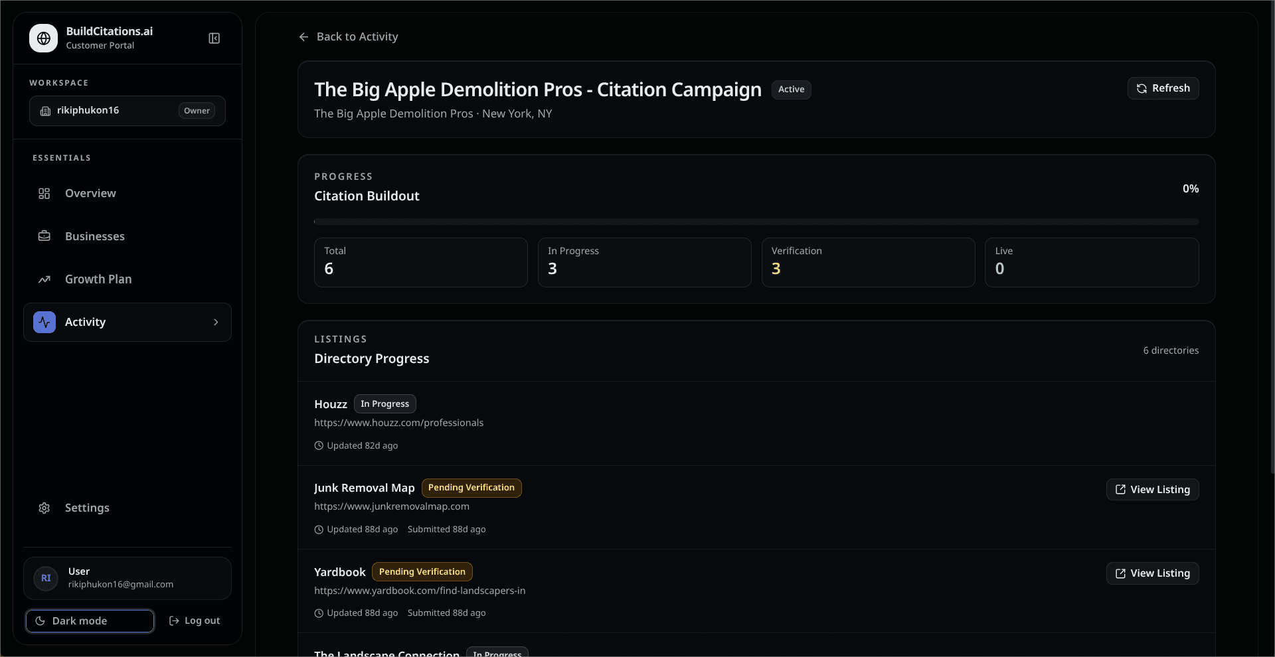This screenshot has height=657, width=1275.
Task: Click the Businesses briefcase icon
Action: 44,236
